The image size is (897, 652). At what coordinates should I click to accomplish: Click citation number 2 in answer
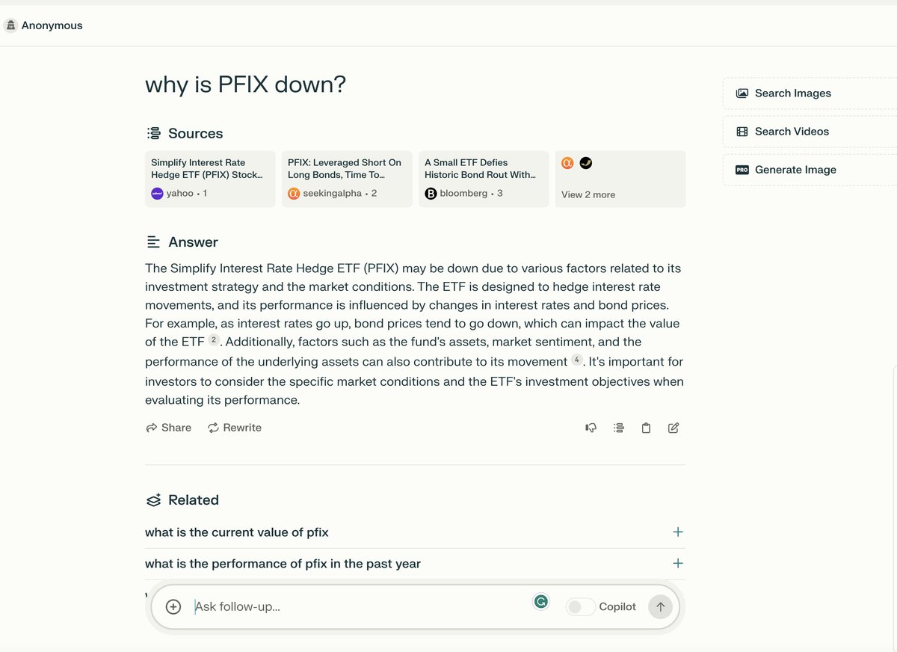(214, 340)
